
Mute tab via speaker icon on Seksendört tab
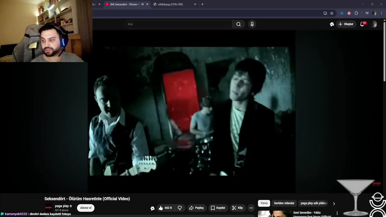tap(142, 4)
